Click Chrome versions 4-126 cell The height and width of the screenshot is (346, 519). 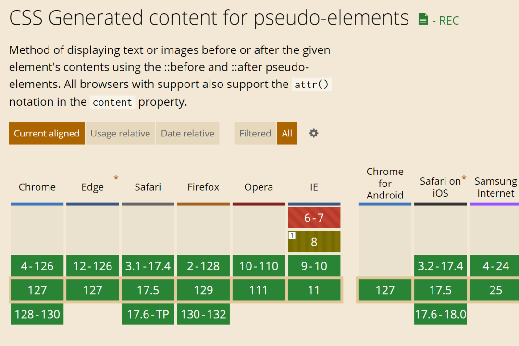37,266
